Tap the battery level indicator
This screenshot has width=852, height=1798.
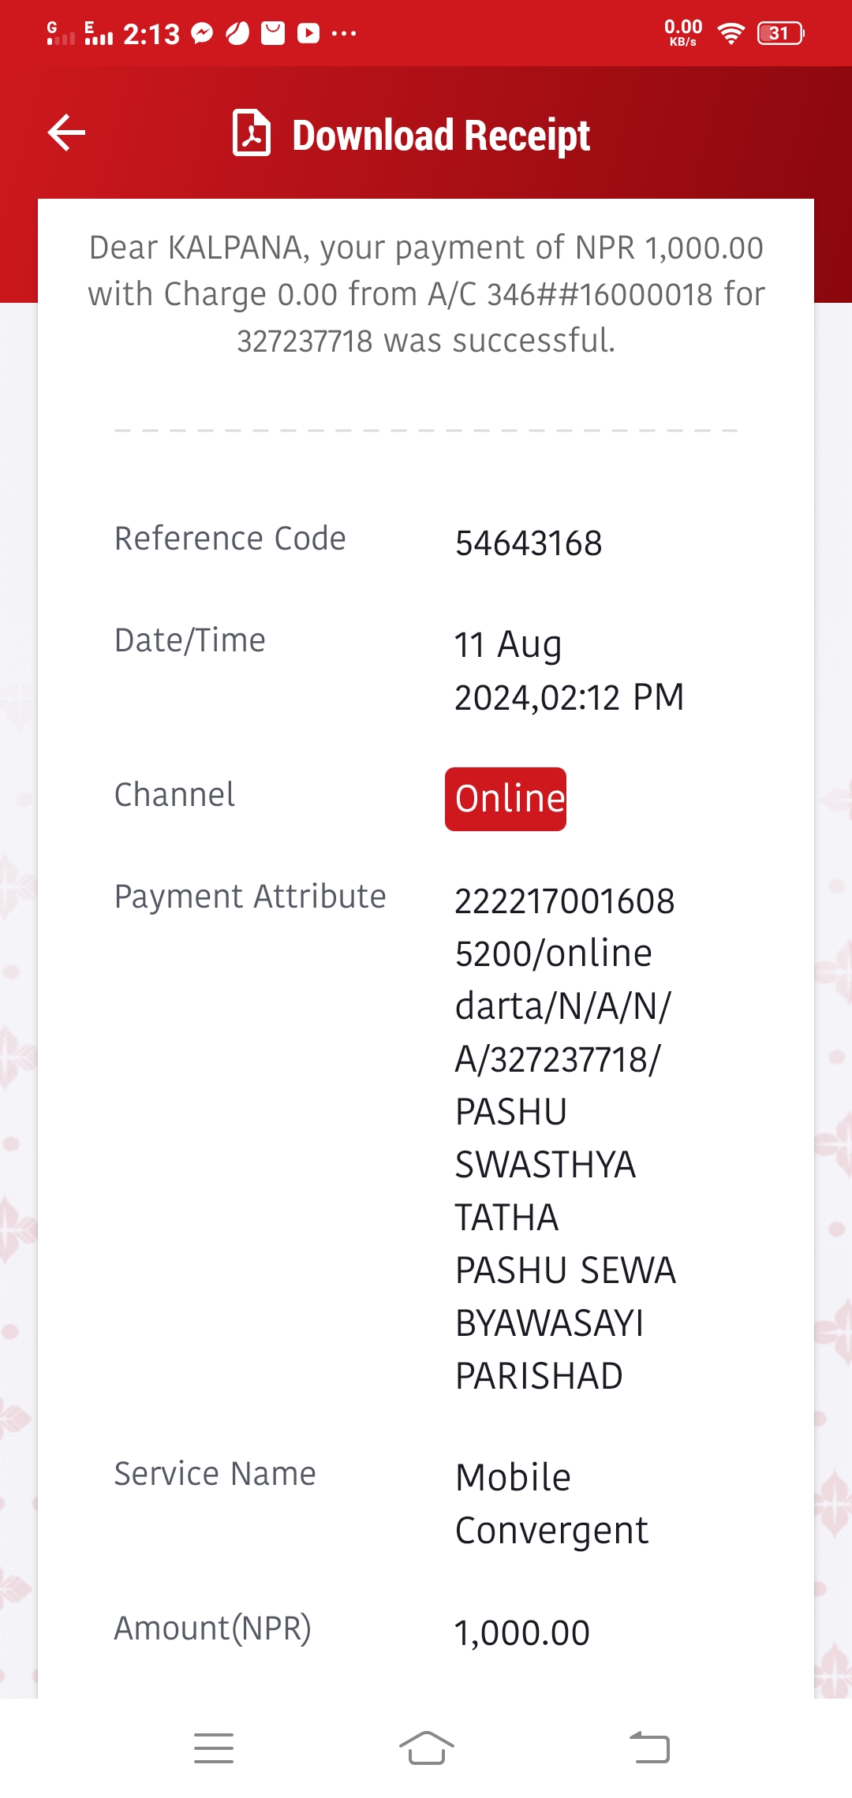pyautogui.click(x=780, y=33)
